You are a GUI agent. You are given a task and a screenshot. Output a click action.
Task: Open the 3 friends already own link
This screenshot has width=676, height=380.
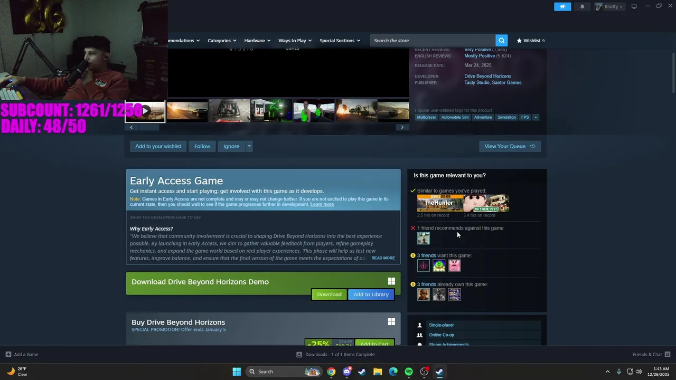point(427,284)
